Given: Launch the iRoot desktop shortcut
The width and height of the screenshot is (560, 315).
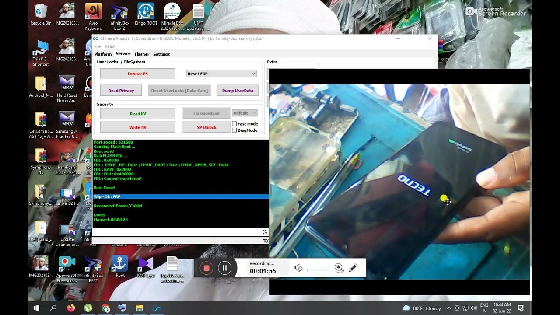Looking at the screenshot, I should pos(119,267).
